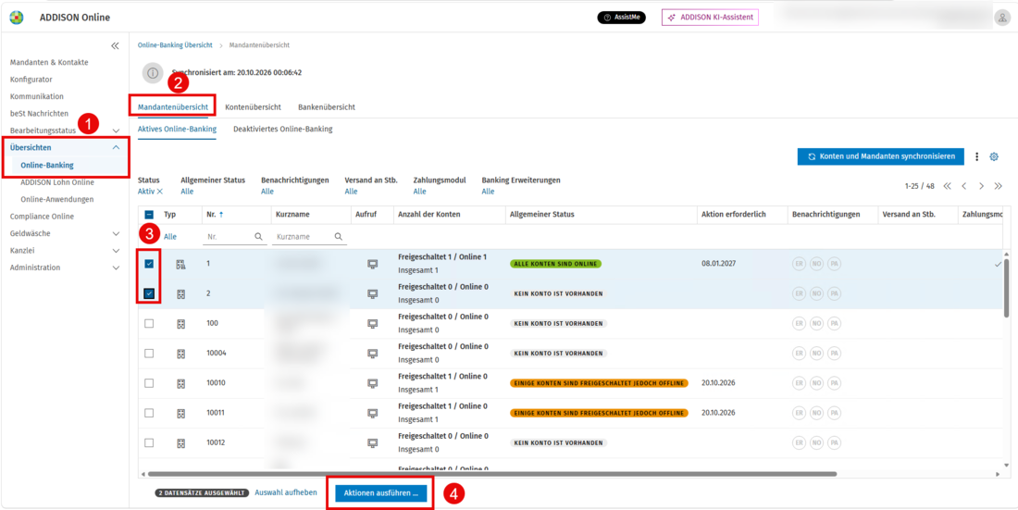Open the Banking Erweiterungen filter dropdown
1018x510 pixels.
pos(489,192)
